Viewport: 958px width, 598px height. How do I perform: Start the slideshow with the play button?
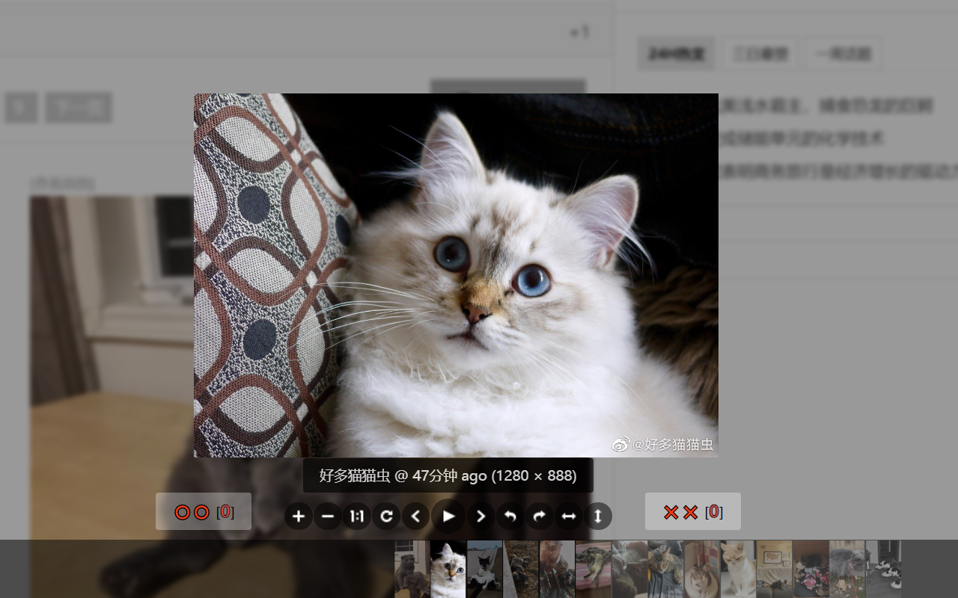tap(448, 516)
